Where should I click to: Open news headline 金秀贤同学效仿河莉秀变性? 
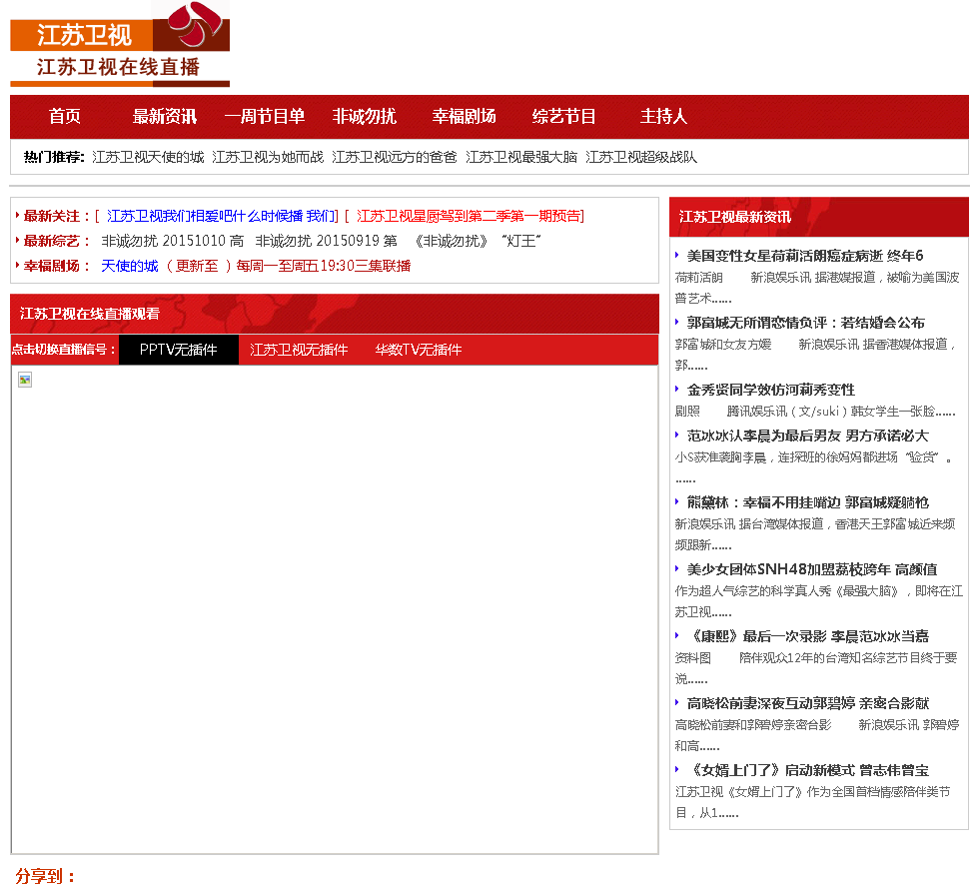click(770, 390)
